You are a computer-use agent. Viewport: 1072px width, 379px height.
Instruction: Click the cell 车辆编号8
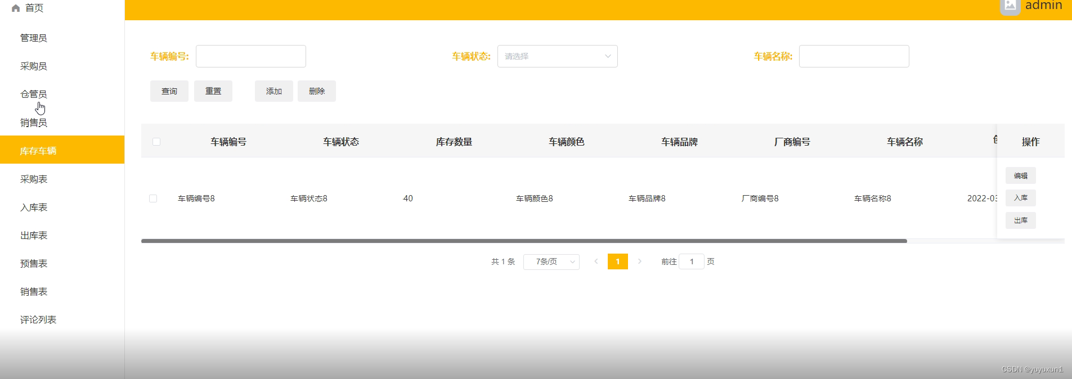coord(196,198)
